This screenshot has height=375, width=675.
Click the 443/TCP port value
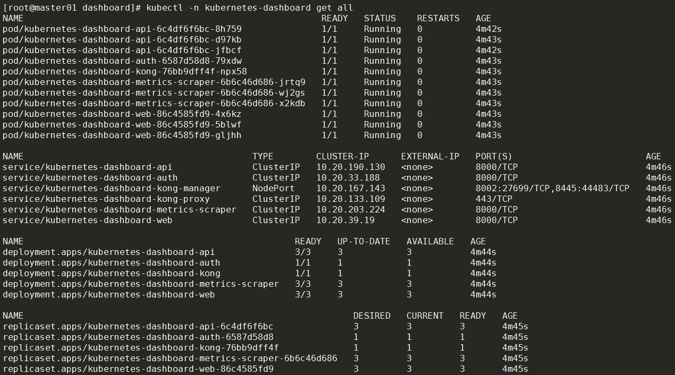click(494, 199)
